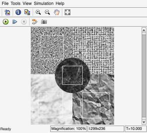Select the Zoom In magnifier

[x=38, y=12]
